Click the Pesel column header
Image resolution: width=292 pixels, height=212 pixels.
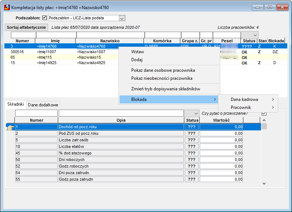click(x=227, y=41)
